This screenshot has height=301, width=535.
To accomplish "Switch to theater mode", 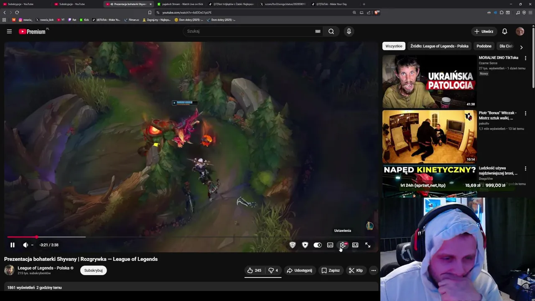I will [355, 245].
